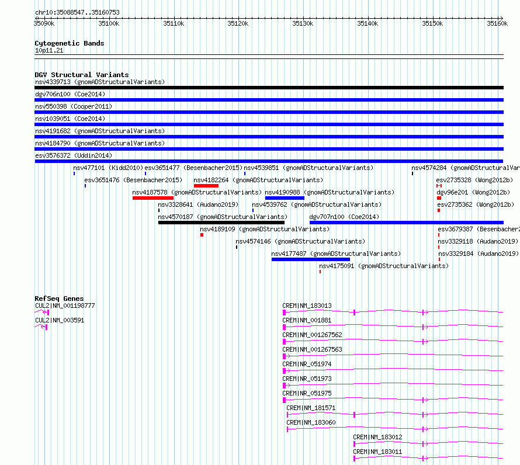Select esv3576372 (Uddin2014) label
This screenshot has width=520, height=465.
tap(74, 155)
